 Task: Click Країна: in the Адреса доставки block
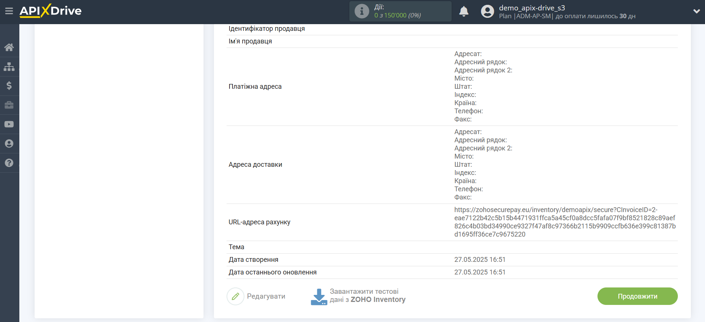pos(465,181)
